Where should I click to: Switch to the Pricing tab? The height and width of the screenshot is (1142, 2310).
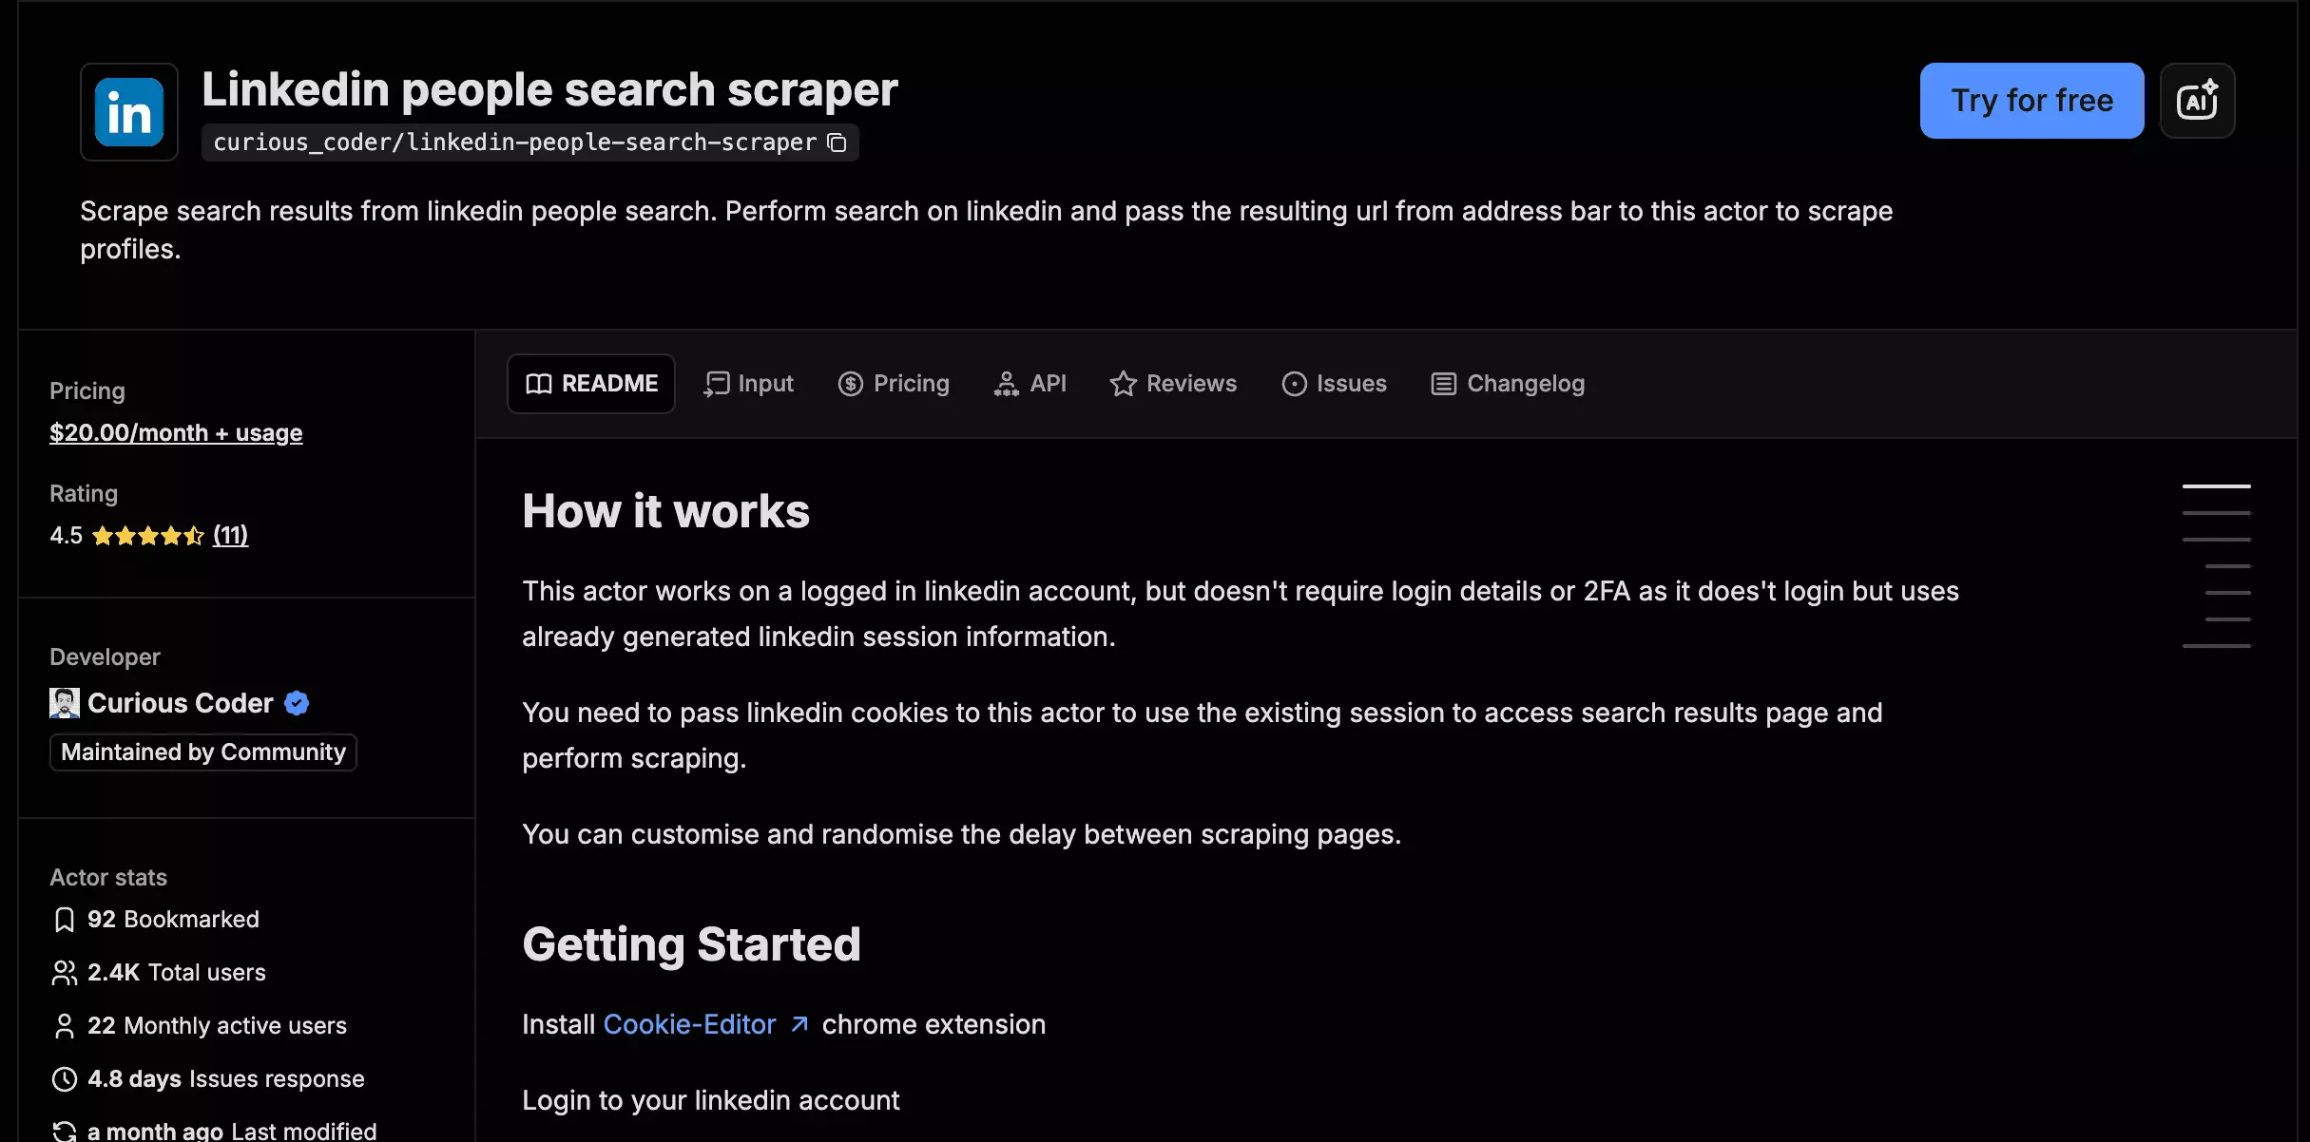tap(894, 384)
